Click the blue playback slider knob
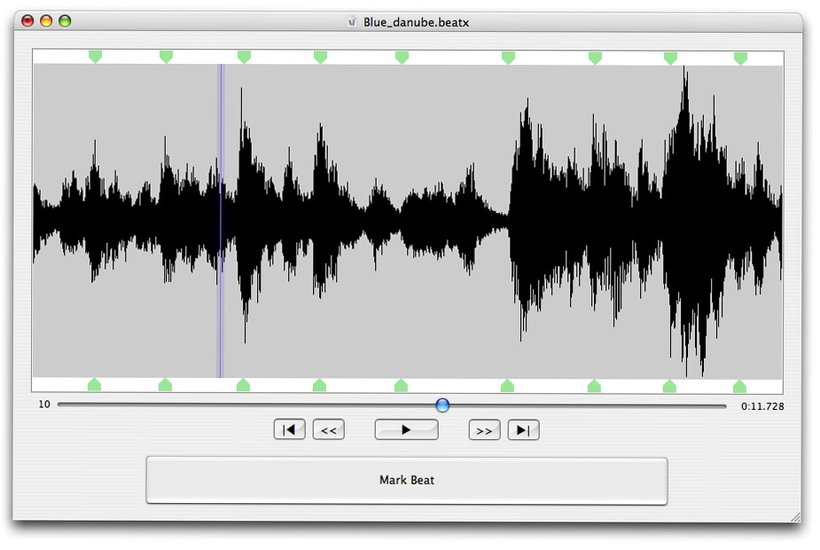This screenshot has width=820, height=550. click(x=442, y=405)
